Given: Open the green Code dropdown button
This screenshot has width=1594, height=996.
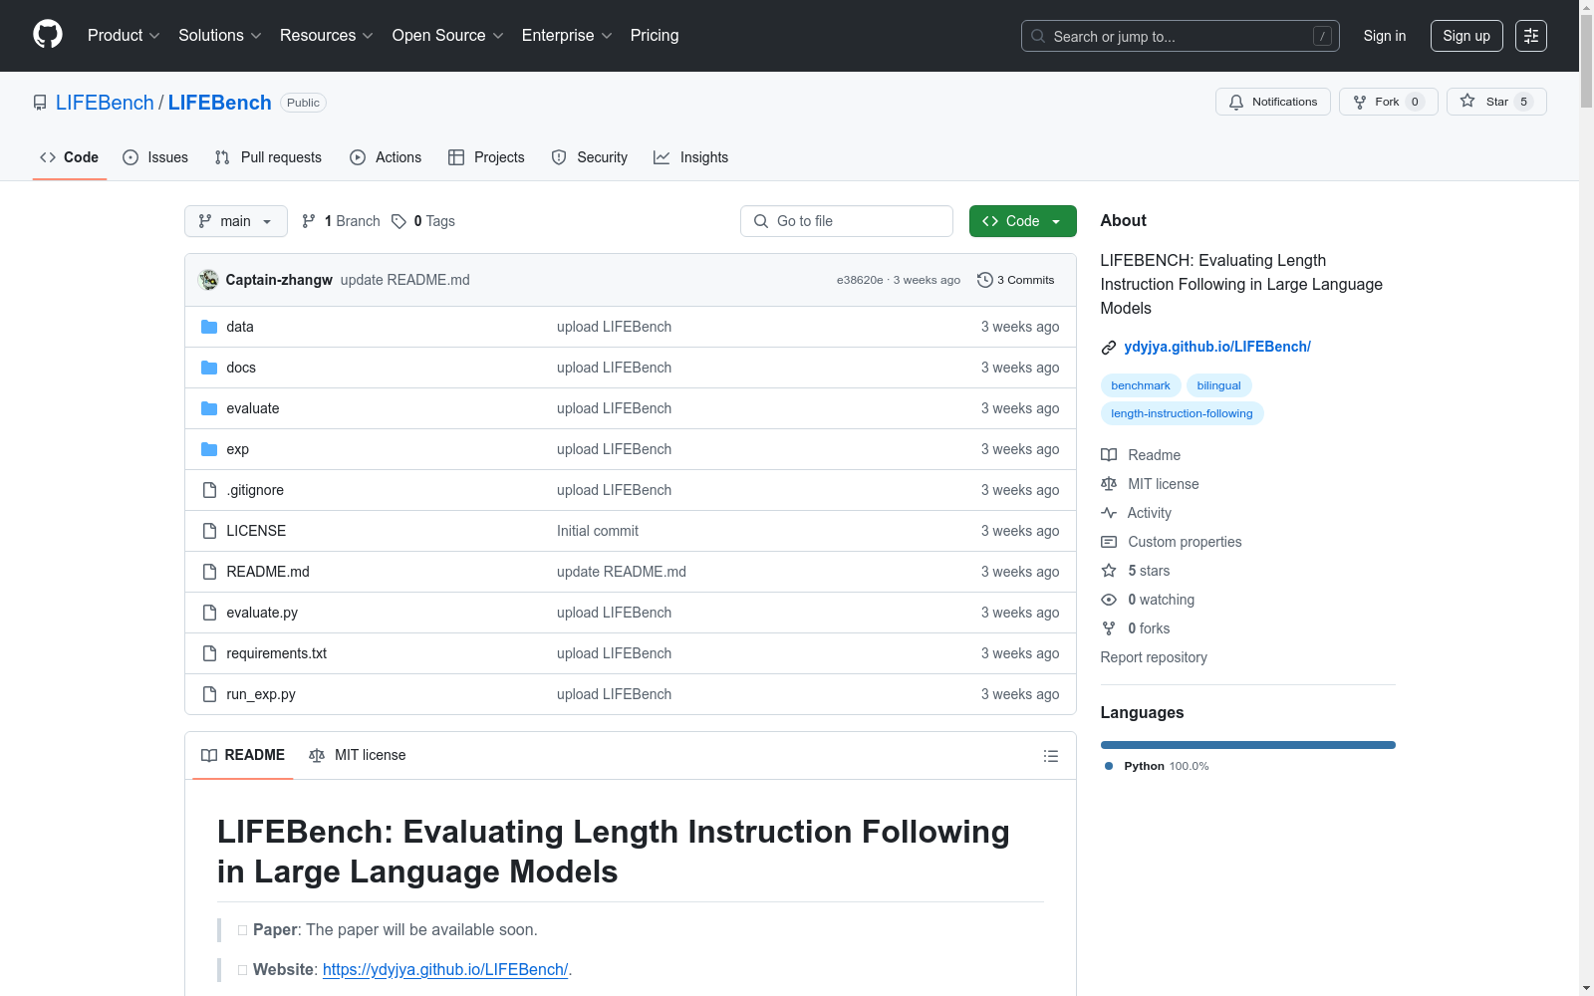Looking at the screenshot, I should point(1022,221).
